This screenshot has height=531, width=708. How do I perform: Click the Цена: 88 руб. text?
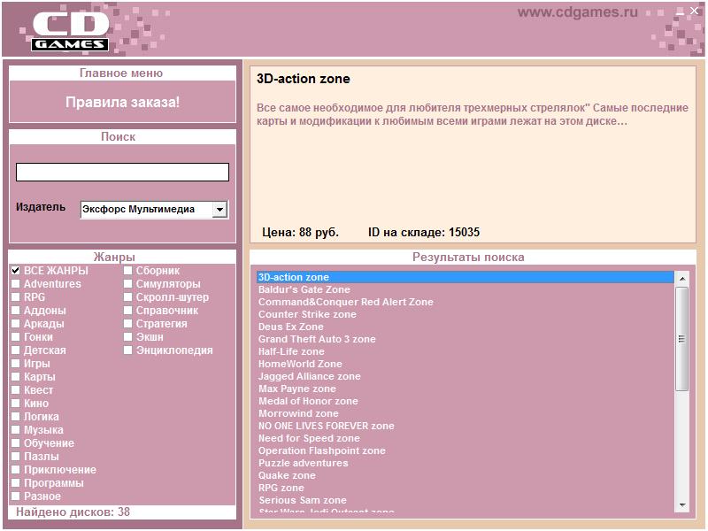300,233
